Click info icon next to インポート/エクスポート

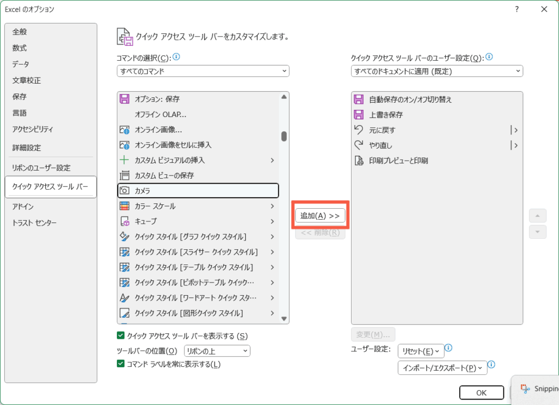[491, 365]
